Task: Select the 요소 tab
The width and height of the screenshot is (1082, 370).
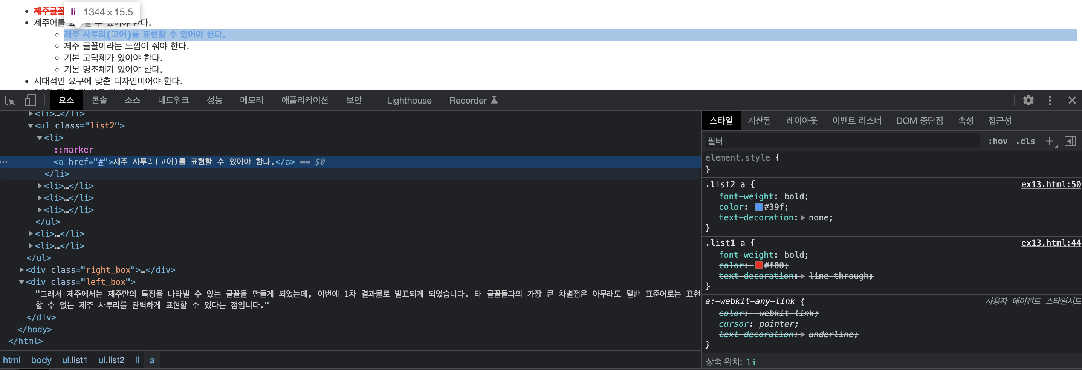Action: pos(66,100)
